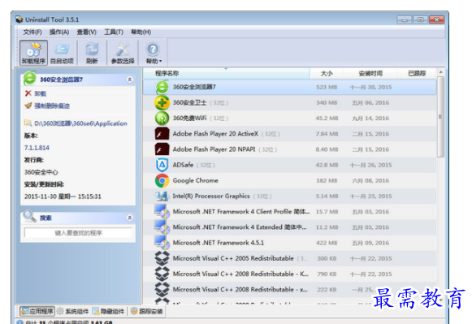Select the ADSafe shield icon
This screenshot has width=472, height=324.
point(162,165)
